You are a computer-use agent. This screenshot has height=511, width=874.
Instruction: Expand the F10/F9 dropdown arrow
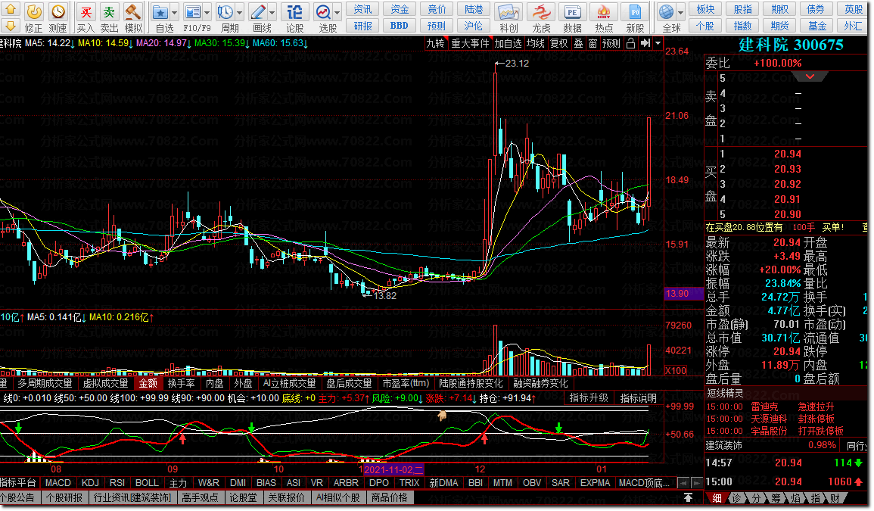tap(207, 12)
